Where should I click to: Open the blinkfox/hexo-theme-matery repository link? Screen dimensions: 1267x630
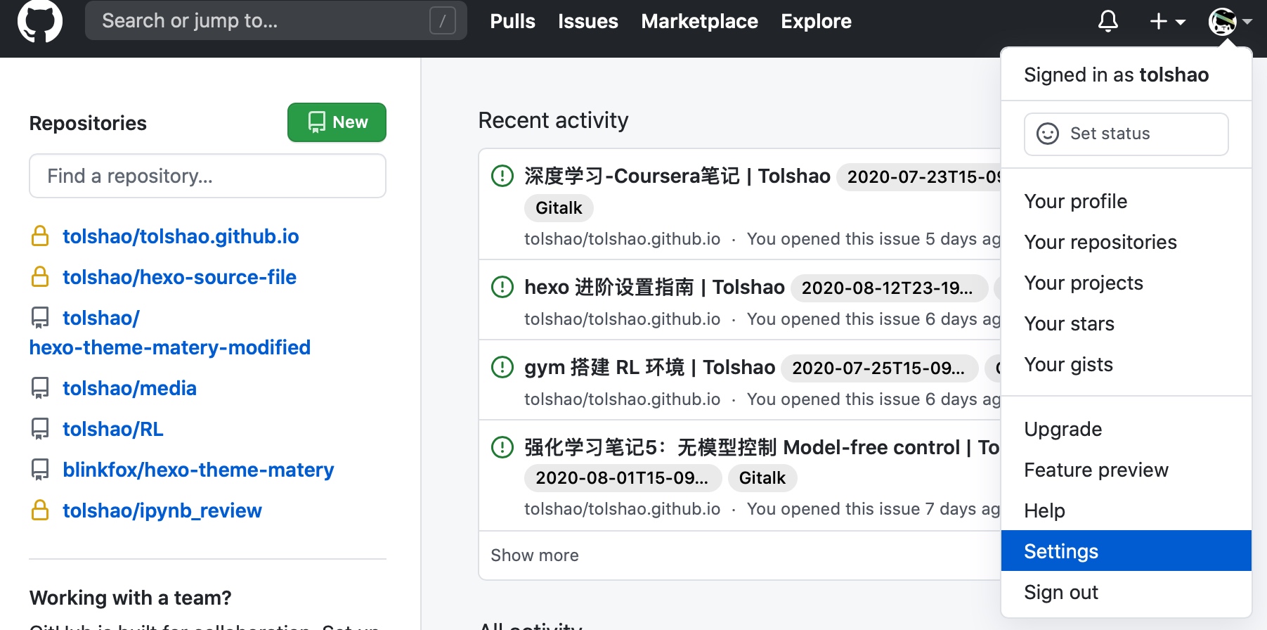coord(198,470)
